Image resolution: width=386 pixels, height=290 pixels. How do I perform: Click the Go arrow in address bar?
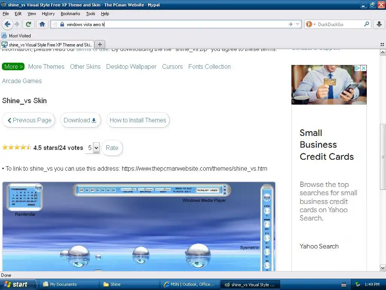pyautogui.click(x=291, y=24)
